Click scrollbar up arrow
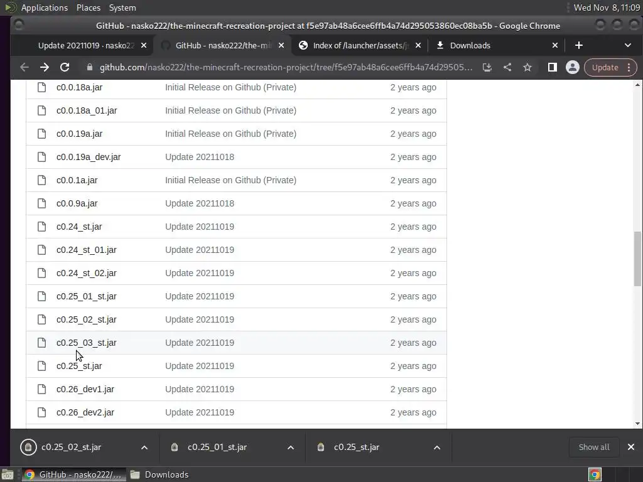 (x=637, y=85)
